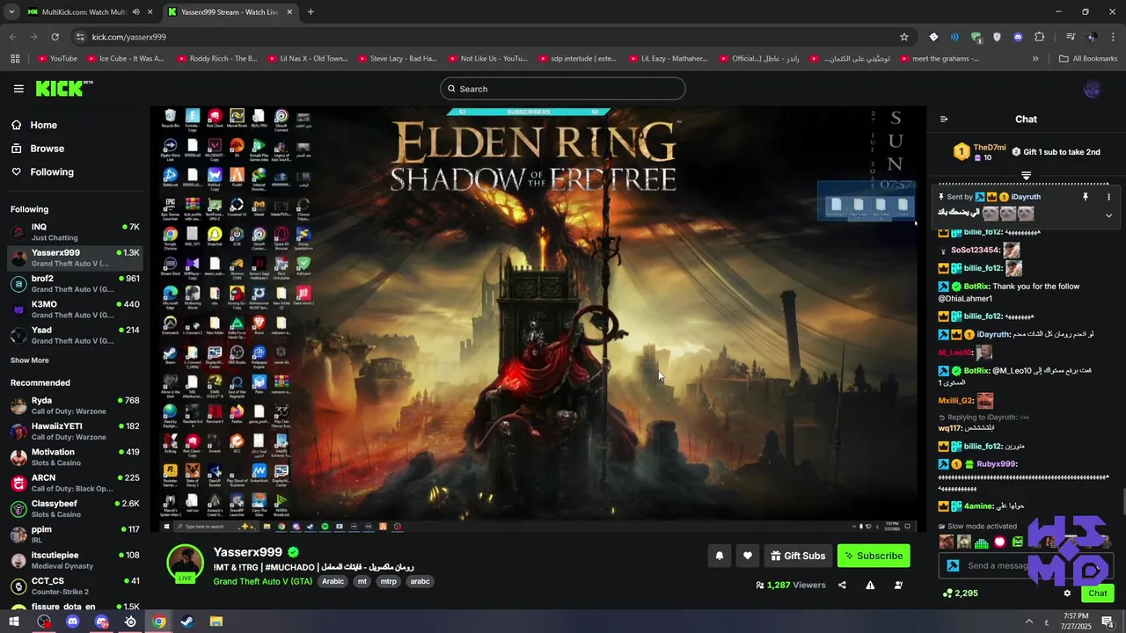Bookmark this page with star icon

903,37
